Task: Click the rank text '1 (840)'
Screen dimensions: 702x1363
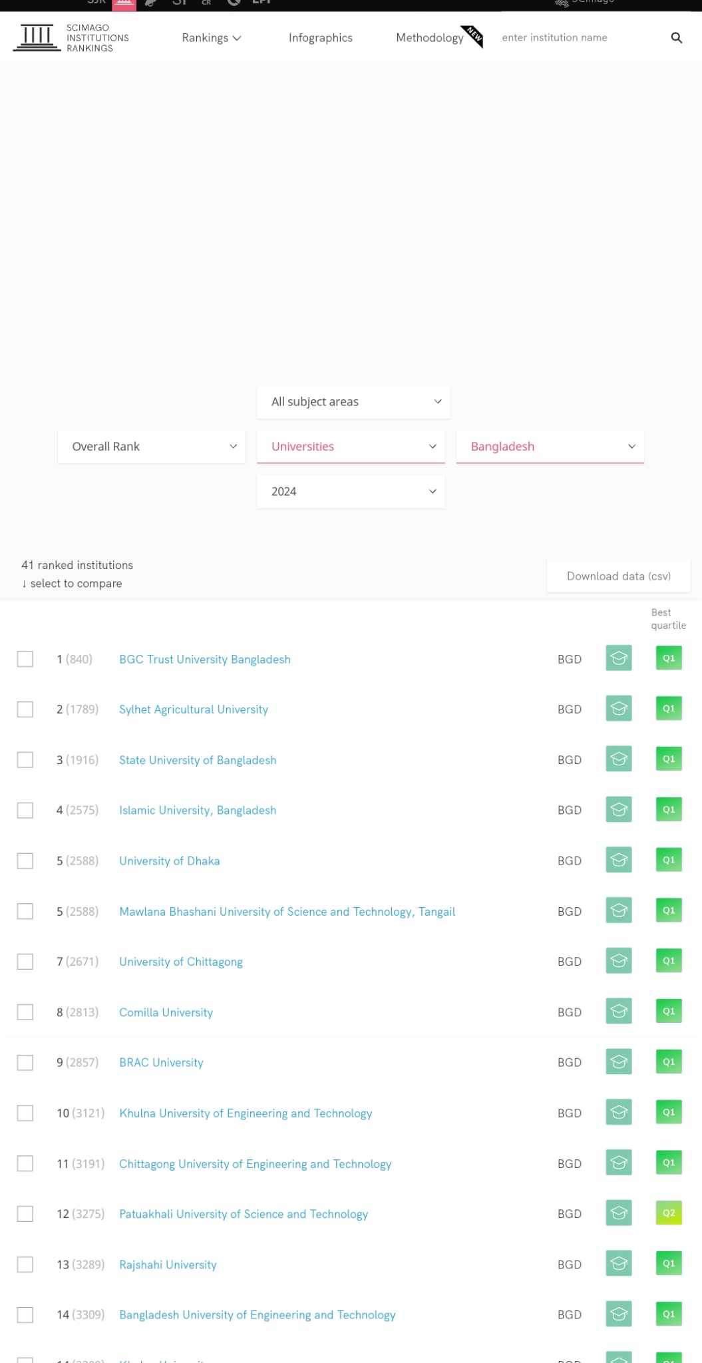Action: (75, 660)
